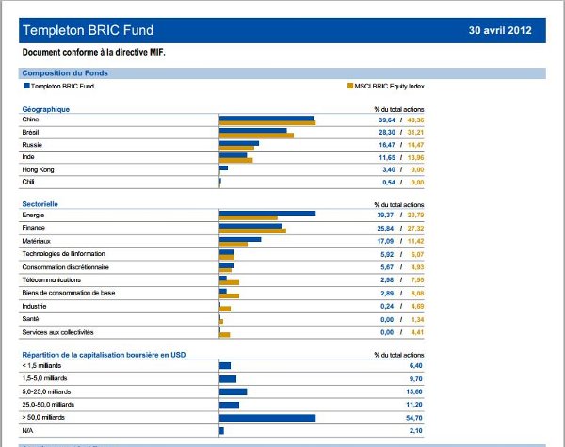Image resolution: width=565 pixels, height=447 pixels.
Task: Click the Brésil row label
Action: coord(30,132)
